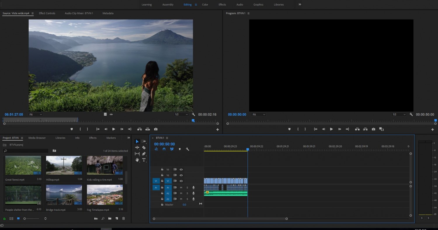
Task: Toggle Snap magnet in the timeline
Action: 164,149
